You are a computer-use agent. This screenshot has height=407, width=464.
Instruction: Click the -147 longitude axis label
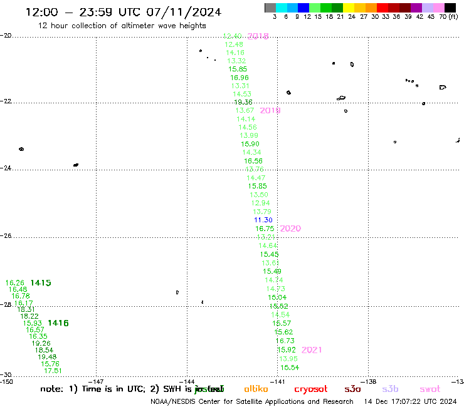pyautogui.click(x=96, y=381)
